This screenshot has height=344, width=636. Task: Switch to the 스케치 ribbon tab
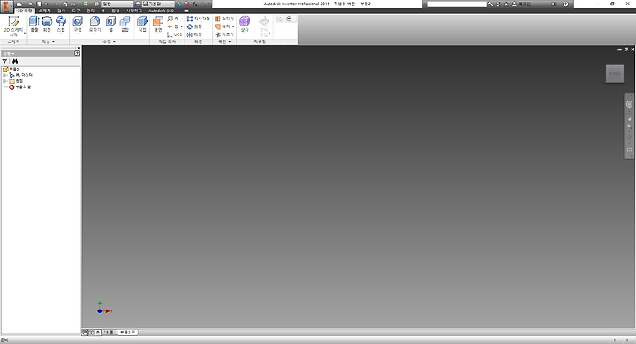45,11
